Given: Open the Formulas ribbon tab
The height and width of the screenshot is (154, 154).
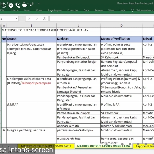Looking at the screenshot, I should 73,10.
